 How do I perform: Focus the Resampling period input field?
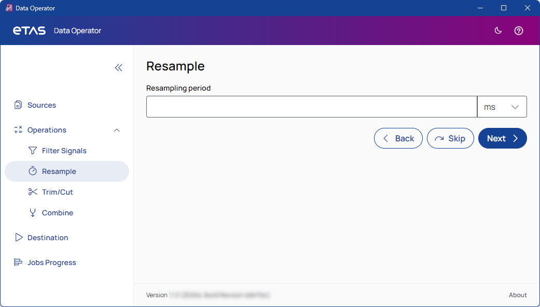point(311,107)
